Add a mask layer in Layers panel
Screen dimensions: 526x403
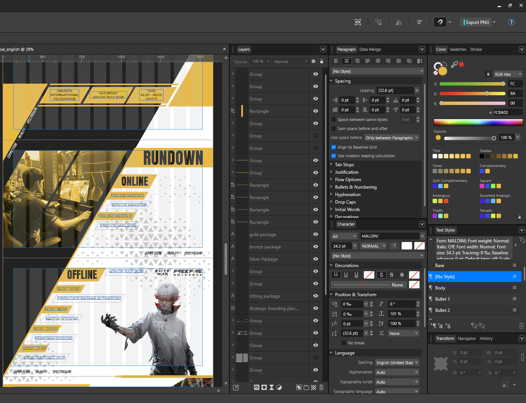pyautogui.click(x=264, y=387)
